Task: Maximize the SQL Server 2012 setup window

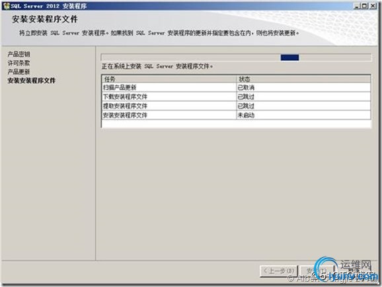Action: (x=365, y=6)
